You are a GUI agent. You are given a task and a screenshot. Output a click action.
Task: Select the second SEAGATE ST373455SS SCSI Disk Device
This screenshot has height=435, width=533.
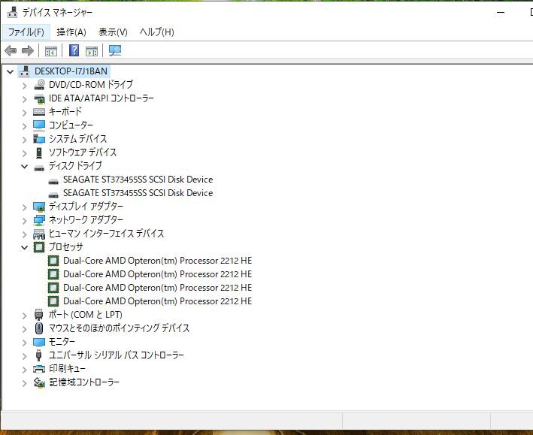138,193
